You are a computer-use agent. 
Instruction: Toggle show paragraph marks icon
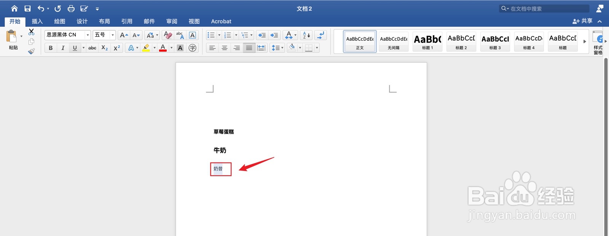[x=321, y=35]
